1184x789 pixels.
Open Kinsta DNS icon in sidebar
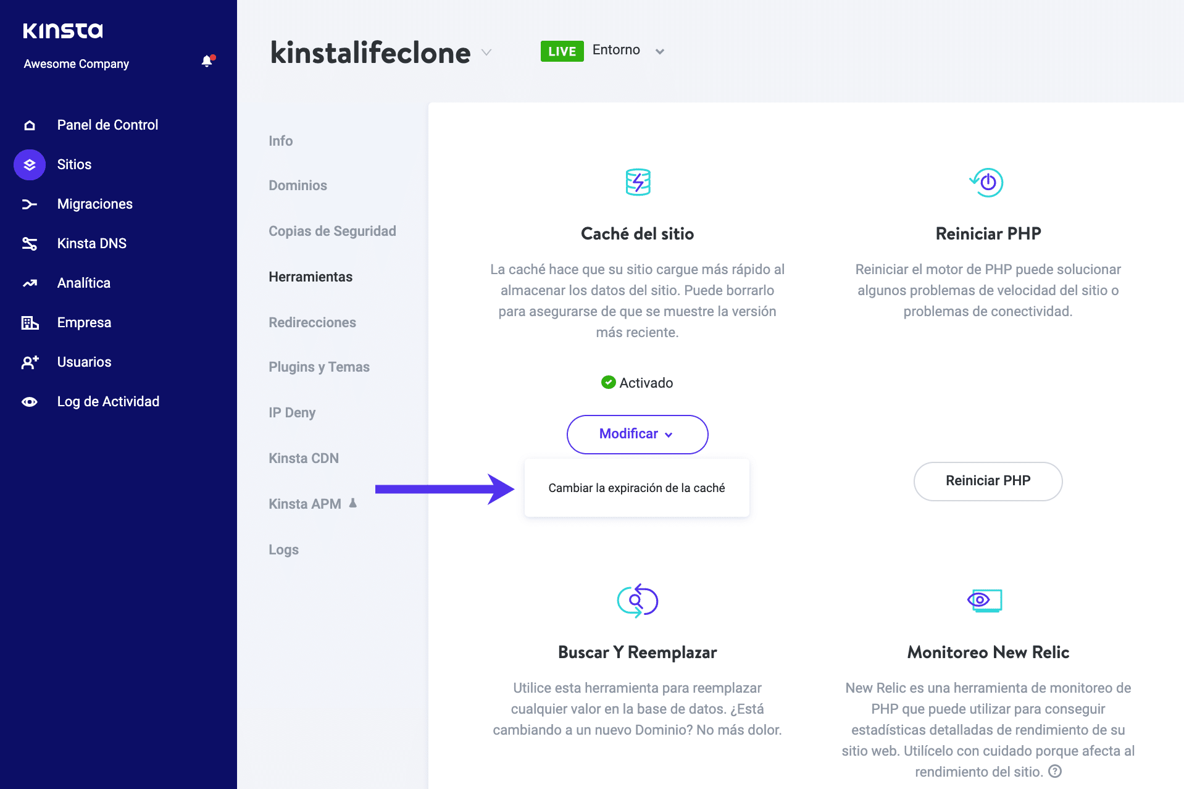[30, 244]
